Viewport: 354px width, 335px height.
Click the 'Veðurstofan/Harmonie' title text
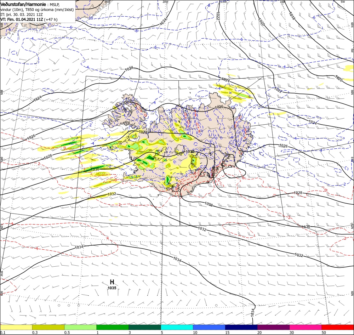click(x=24, y=4)
